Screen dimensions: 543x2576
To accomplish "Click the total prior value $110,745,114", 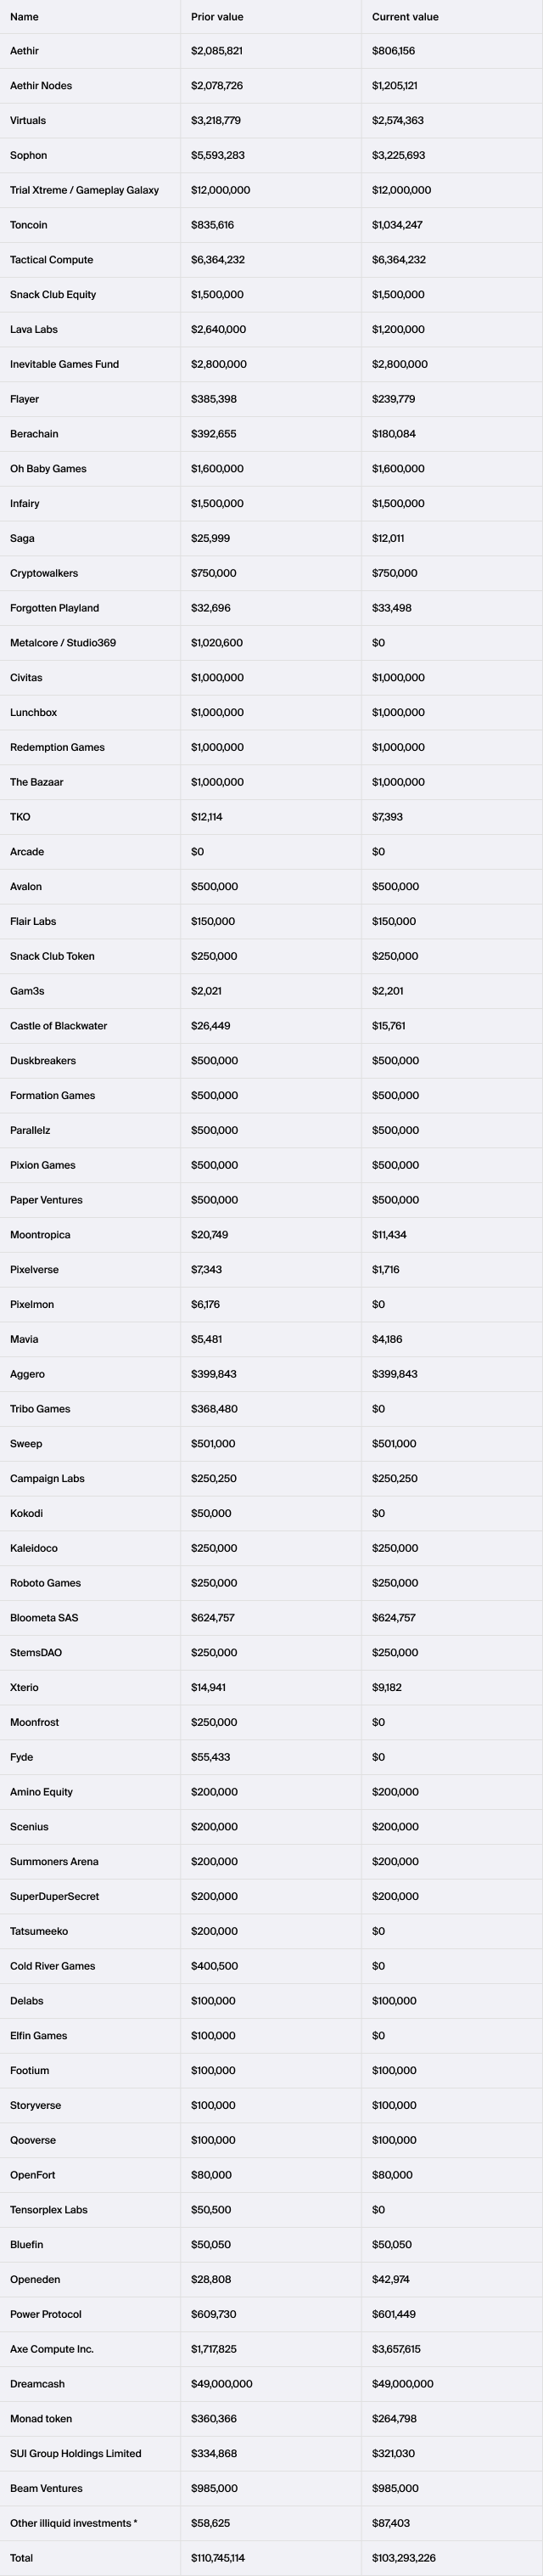I will pyautogui.click(x=217, y=2558).
